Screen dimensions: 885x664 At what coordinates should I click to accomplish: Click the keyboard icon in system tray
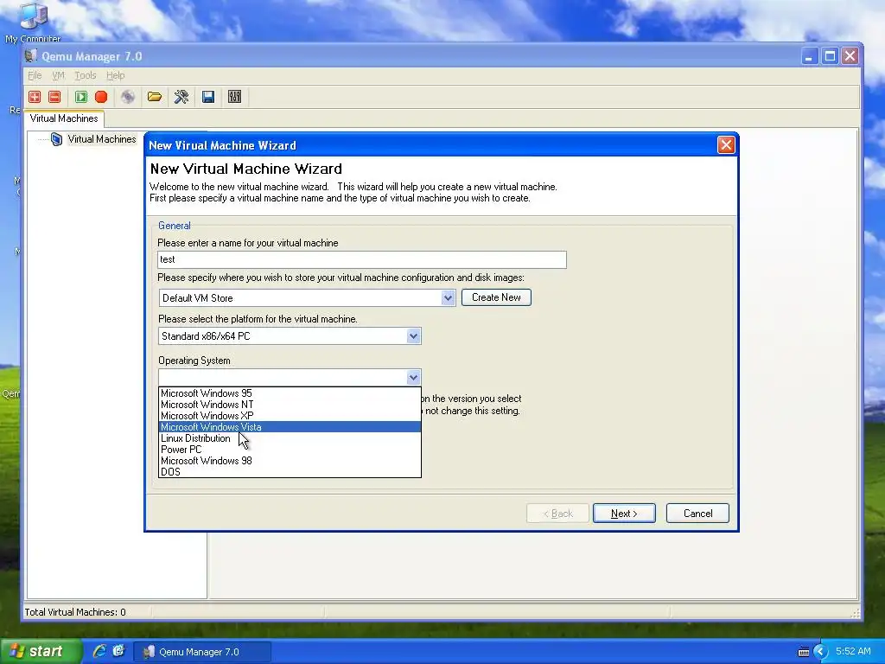point(804,652)
